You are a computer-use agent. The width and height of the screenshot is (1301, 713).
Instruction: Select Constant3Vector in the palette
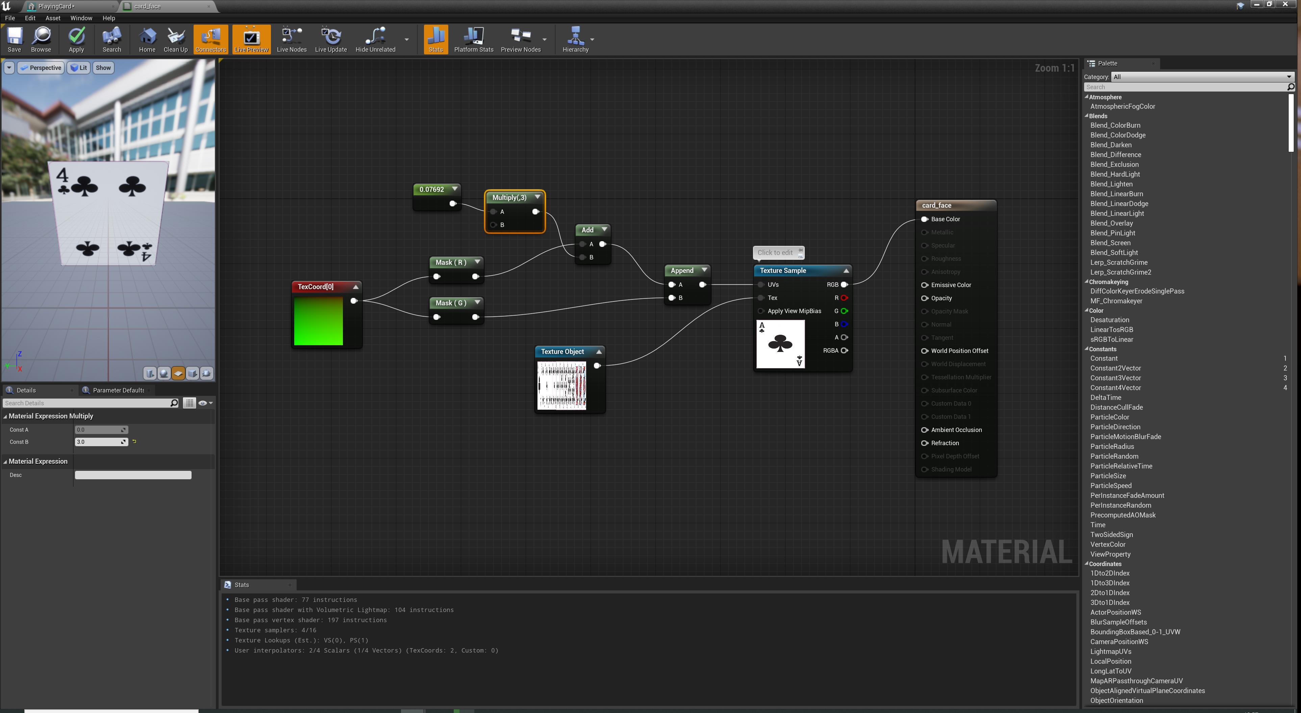1115,378
